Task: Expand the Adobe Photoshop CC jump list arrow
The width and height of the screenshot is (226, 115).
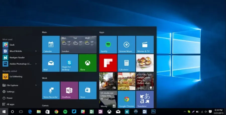Action: 36,64
